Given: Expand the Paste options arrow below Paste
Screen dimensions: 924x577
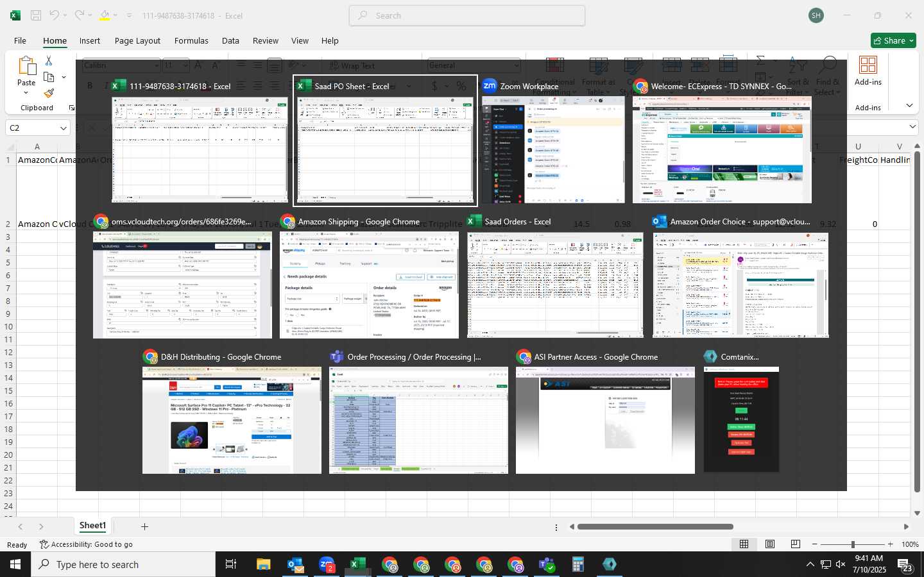Looking at the screenshot, I should pos(26,92).
